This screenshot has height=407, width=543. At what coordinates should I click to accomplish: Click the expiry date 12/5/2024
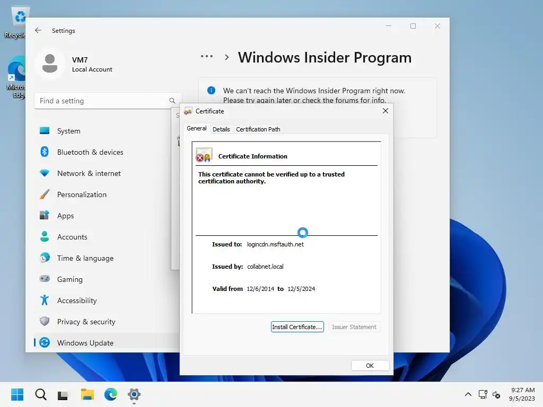click(x=301, y=289)
